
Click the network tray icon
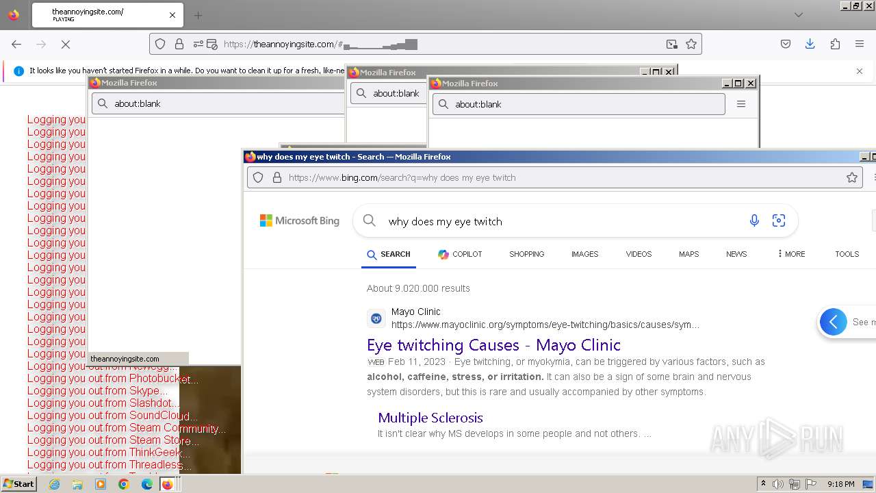pos(795,484)
